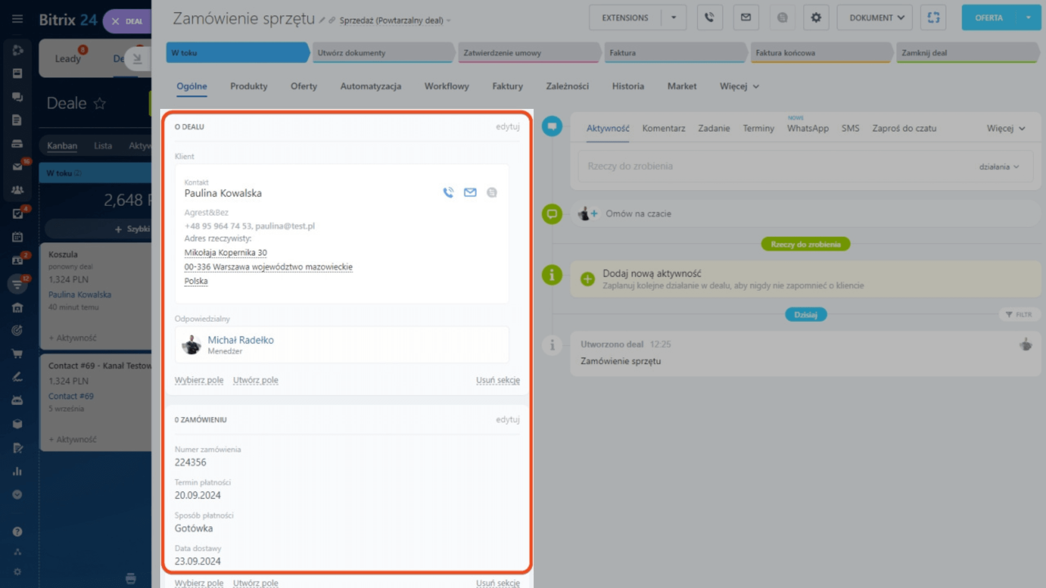Click the OFERTA button
1046x588 pixels.
pyautogui.click(x=988, y=18)
